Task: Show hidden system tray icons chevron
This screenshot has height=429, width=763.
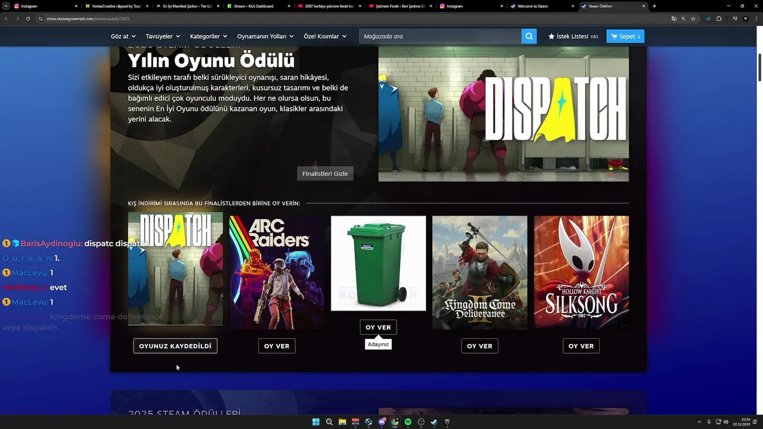Action: [x=699, y=422]
